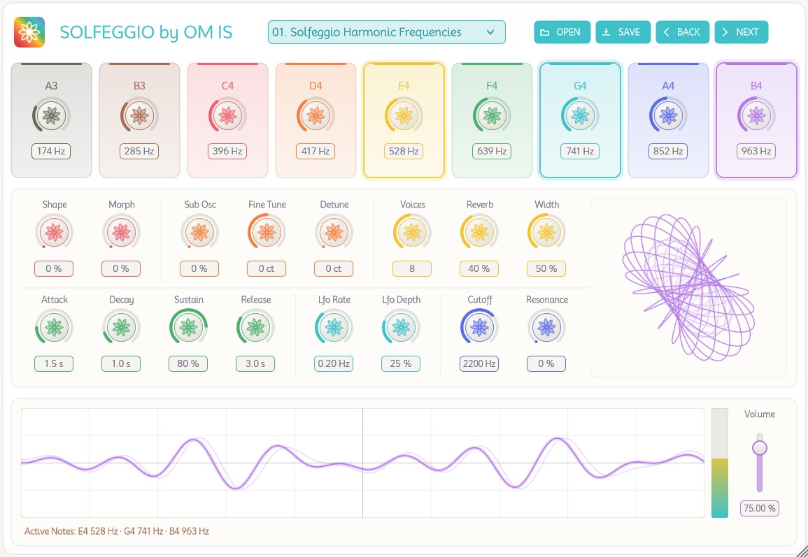The image size is (808, 557).
Task: Click the 963 Hz frequency value
Action: [756, 152]
